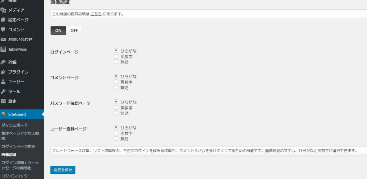Click the Users (ユーザー) person icon
This screenshot has height=179, width=367.
[3, 82]
